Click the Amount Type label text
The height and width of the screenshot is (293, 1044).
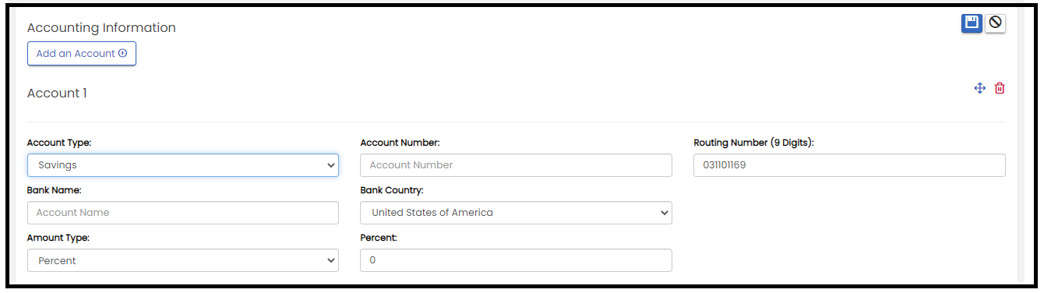click(58, 238)
